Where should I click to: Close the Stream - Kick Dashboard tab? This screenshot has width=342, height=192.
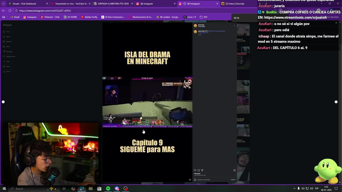(47, 4)
